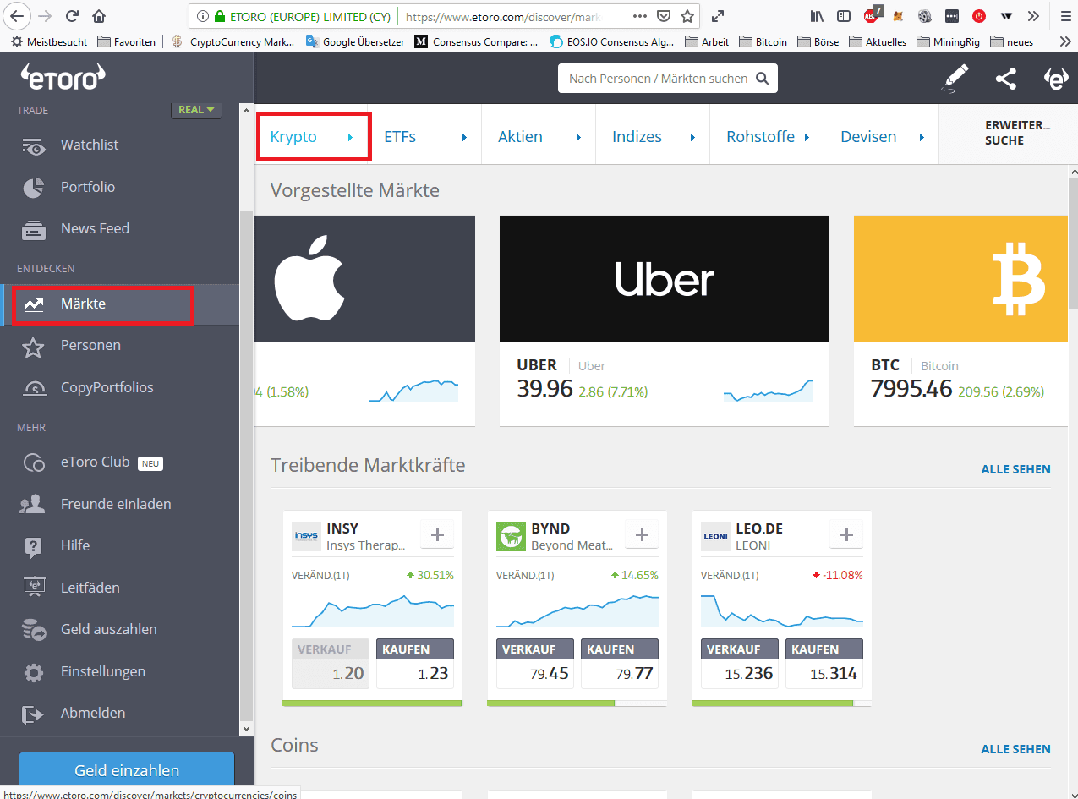The height and width of the screenshot is (799, 1078).
Task: Add LEO.DE to watchlist with plus button
Action: (846, 534)
